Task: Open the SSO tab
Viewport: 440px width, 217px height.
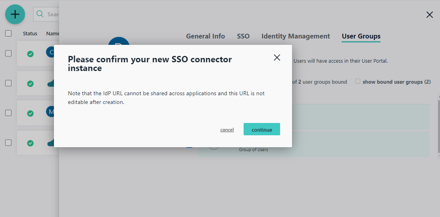Action: [x=243, y=36]
